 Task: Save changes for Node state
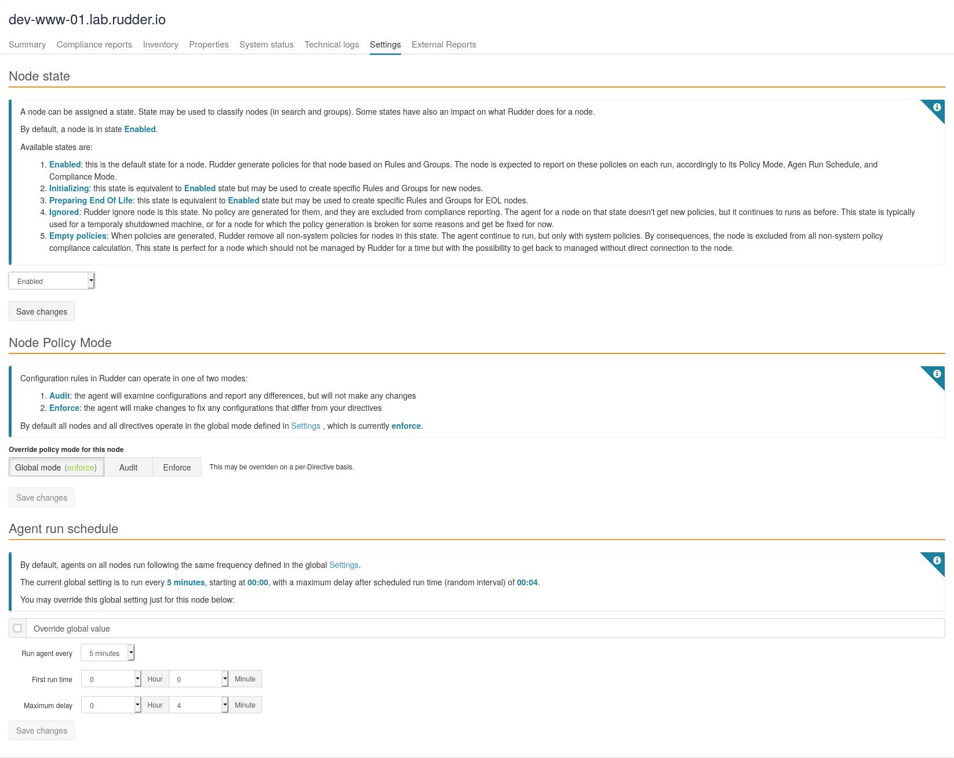point(42,311)
